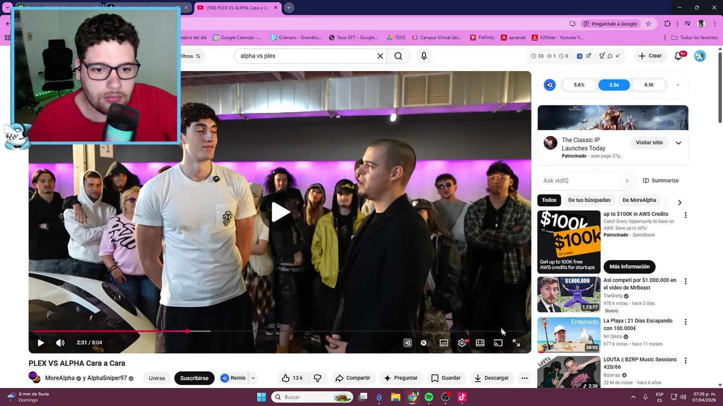The height and width of the screenshot is (406, 723).
Task: Click the vidIQ IQ icon in header toolbar
Action: tap(580, 56)
